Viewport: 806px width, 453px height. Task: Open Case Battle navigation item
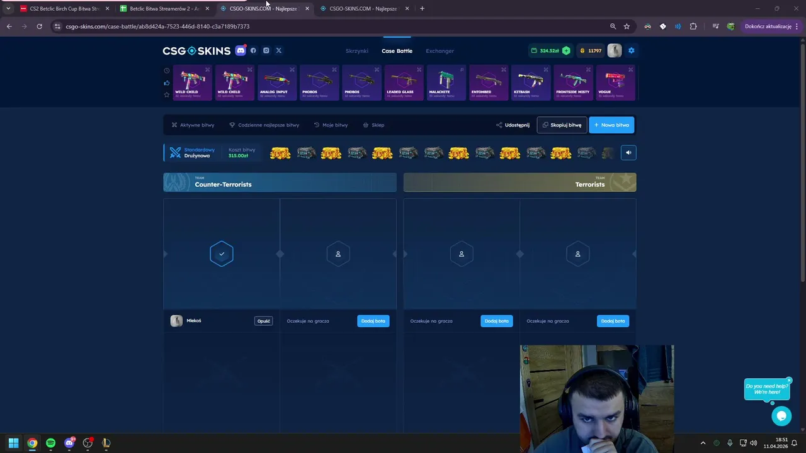[x=397, y=51]
